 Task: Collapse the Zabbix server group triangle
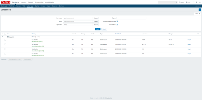2,37
